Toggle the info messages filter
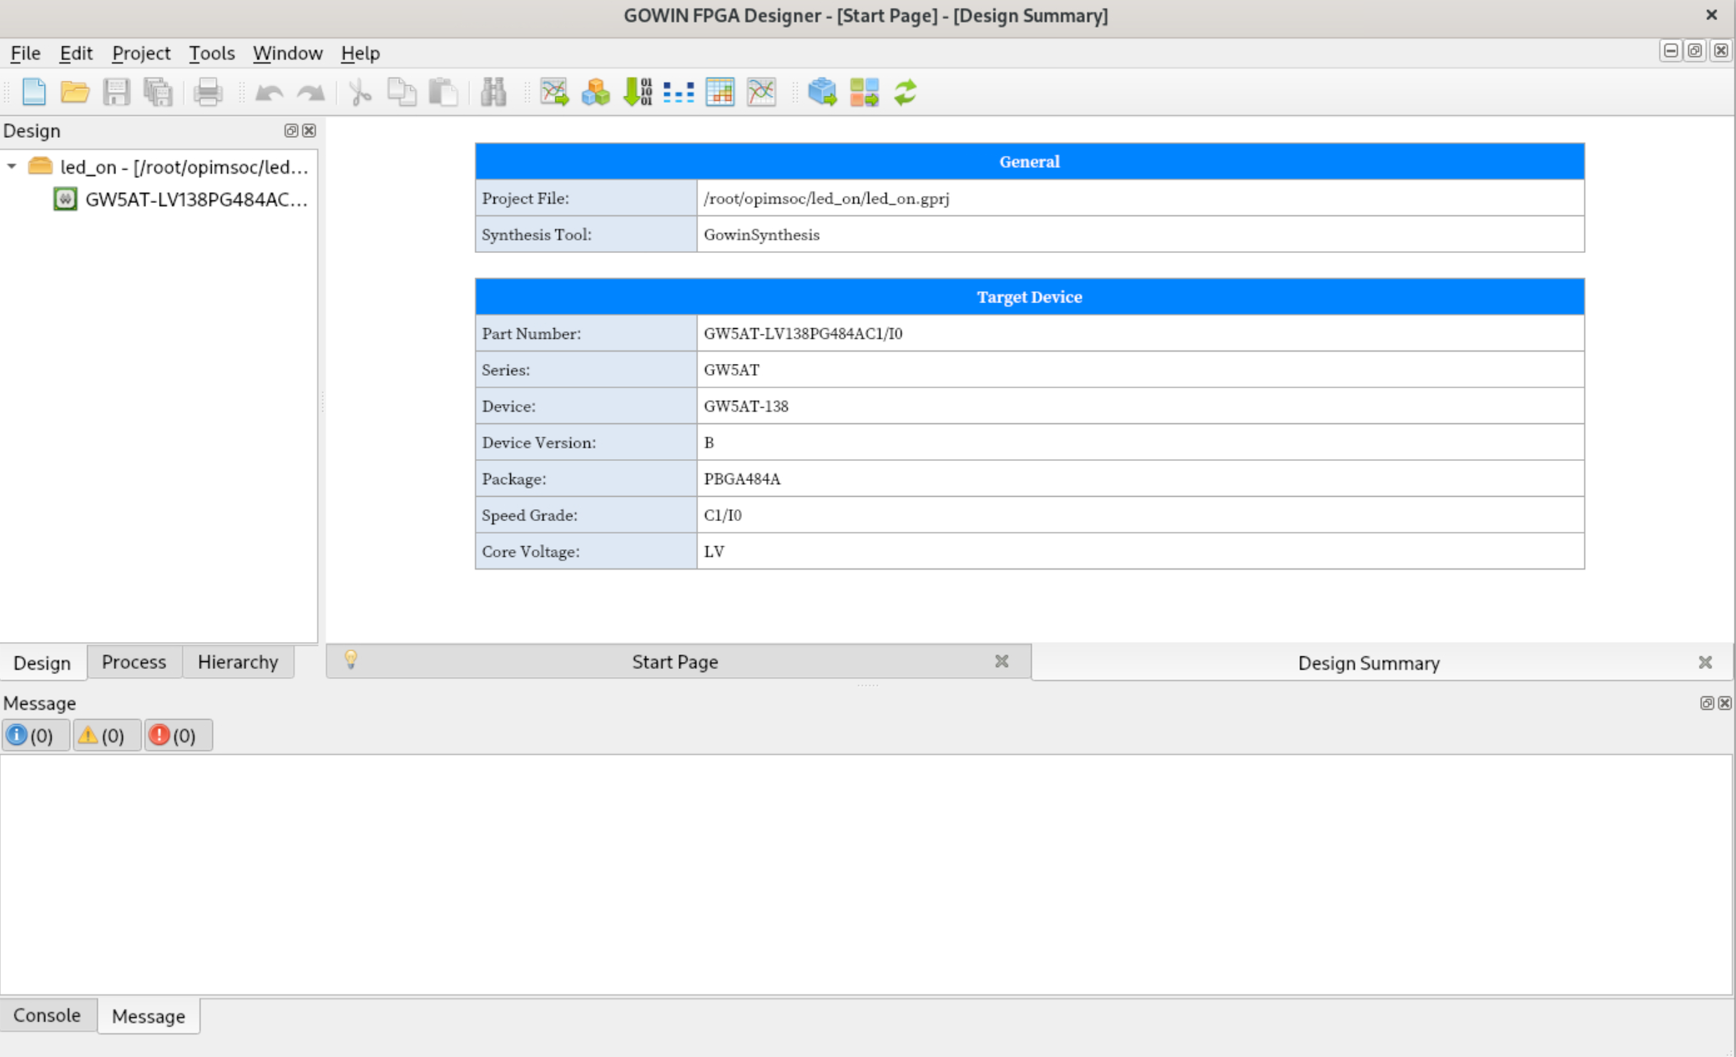 pos(35,736)
